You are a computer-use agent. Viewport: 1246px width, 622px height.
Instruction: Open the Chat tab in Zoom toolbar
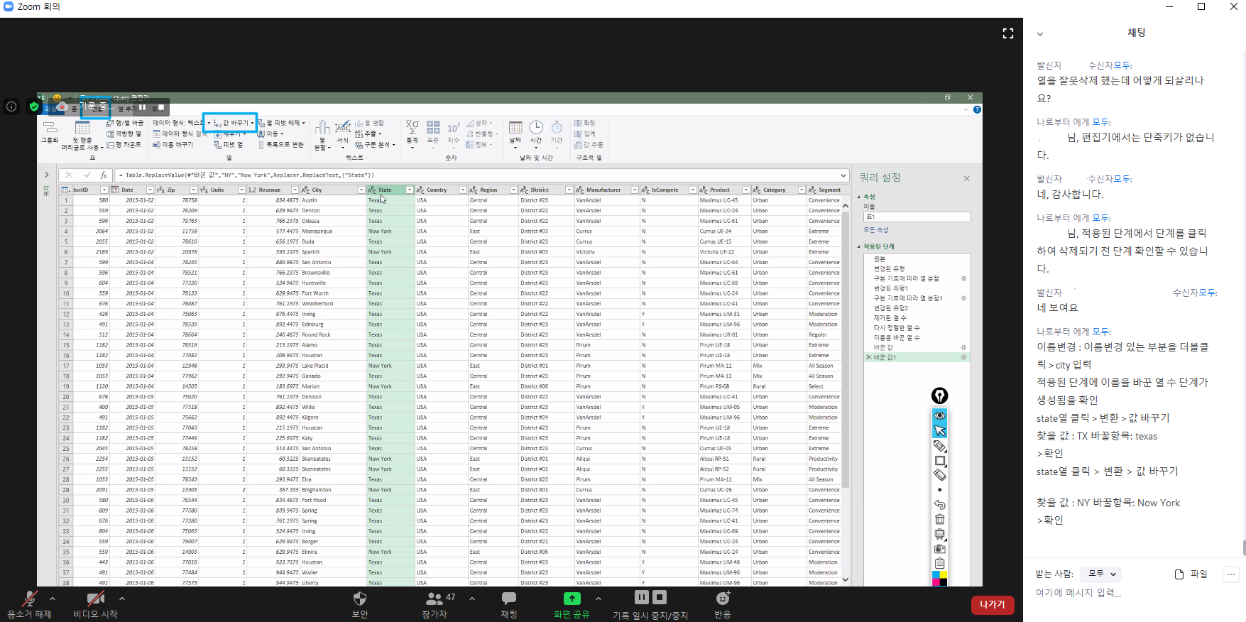pos(508,599)
